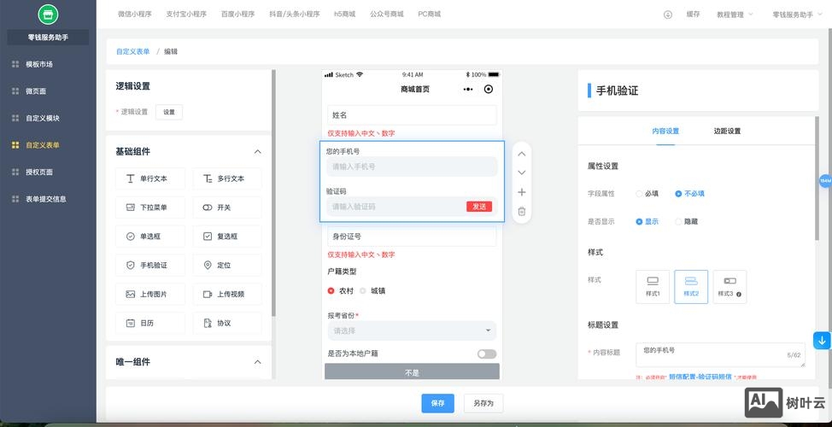Select the 农村 radio option
832x427 pixels.
tap(340, 290)
